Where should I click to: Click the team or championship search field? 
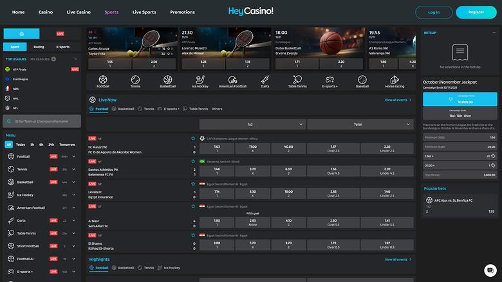coord(42,121)
